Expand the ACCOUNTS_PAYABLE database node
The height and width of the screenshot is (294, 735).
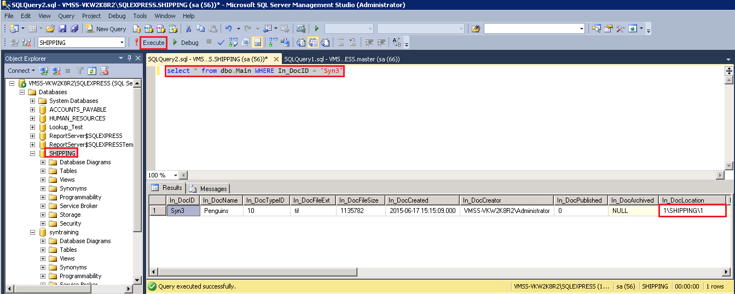[33, 109]
